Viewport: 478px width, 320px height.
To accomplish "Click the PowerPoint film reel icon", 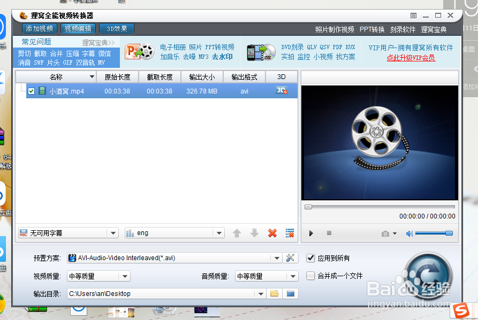I will pos(140,51).
